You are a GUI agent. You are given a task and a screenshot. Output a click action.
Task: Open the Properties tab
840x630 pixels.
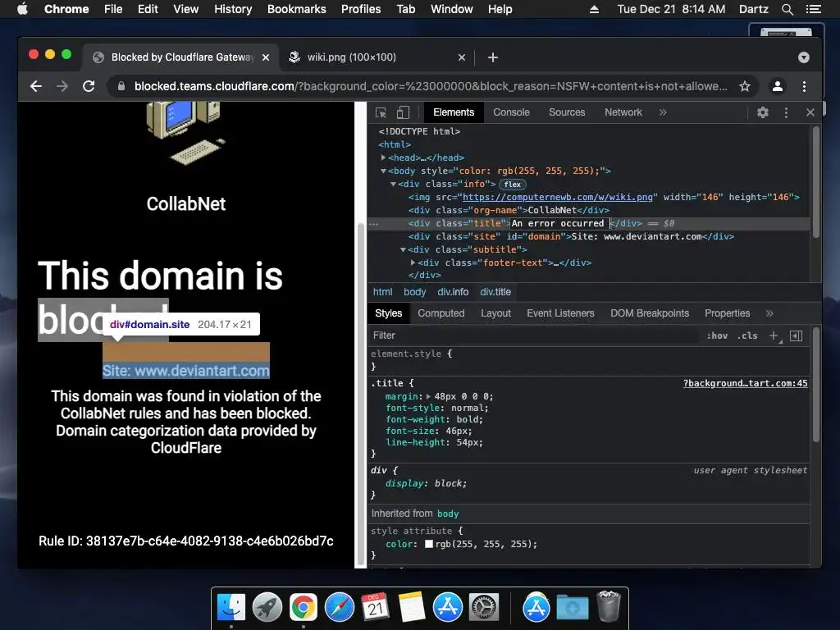(727, 313)
